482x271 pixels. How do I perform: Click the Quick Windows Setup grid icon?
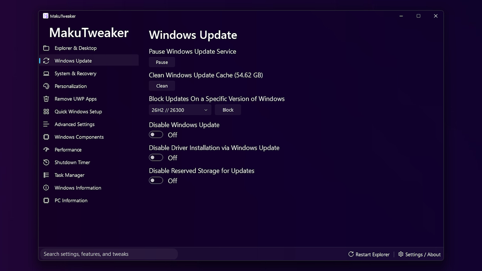coord(46,112)
